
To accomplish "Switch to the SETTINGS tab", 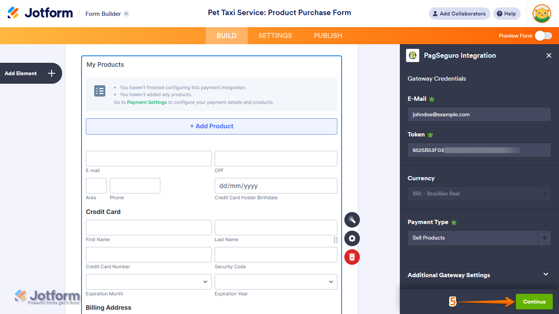I will tap(275, 36).
